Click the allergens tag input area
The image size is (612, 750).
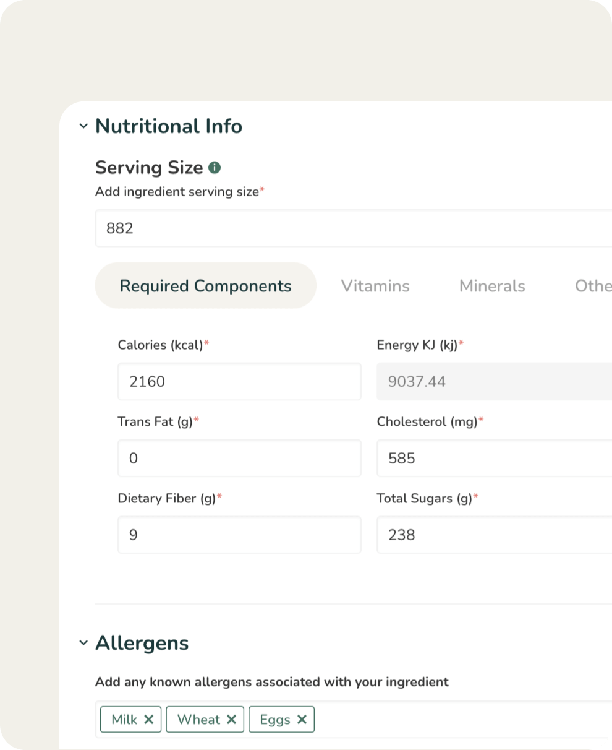click(464, 719)
